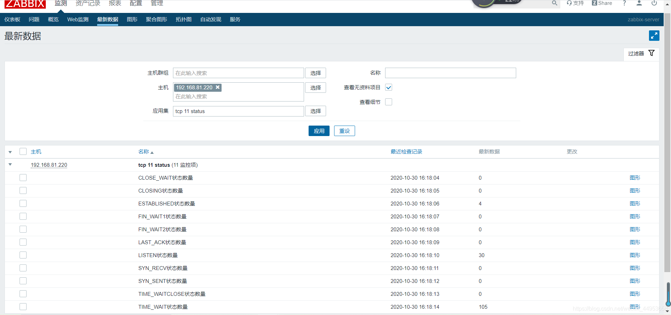Open the 监测 main menu
The width and height of the screenshot is (671, 315).
click(x=60, y=3)
